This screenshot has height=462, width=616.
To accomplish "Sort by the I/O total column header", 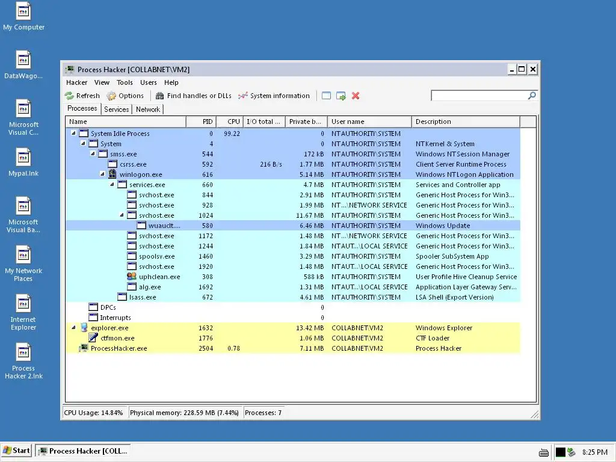I will [x=265, y=122].
